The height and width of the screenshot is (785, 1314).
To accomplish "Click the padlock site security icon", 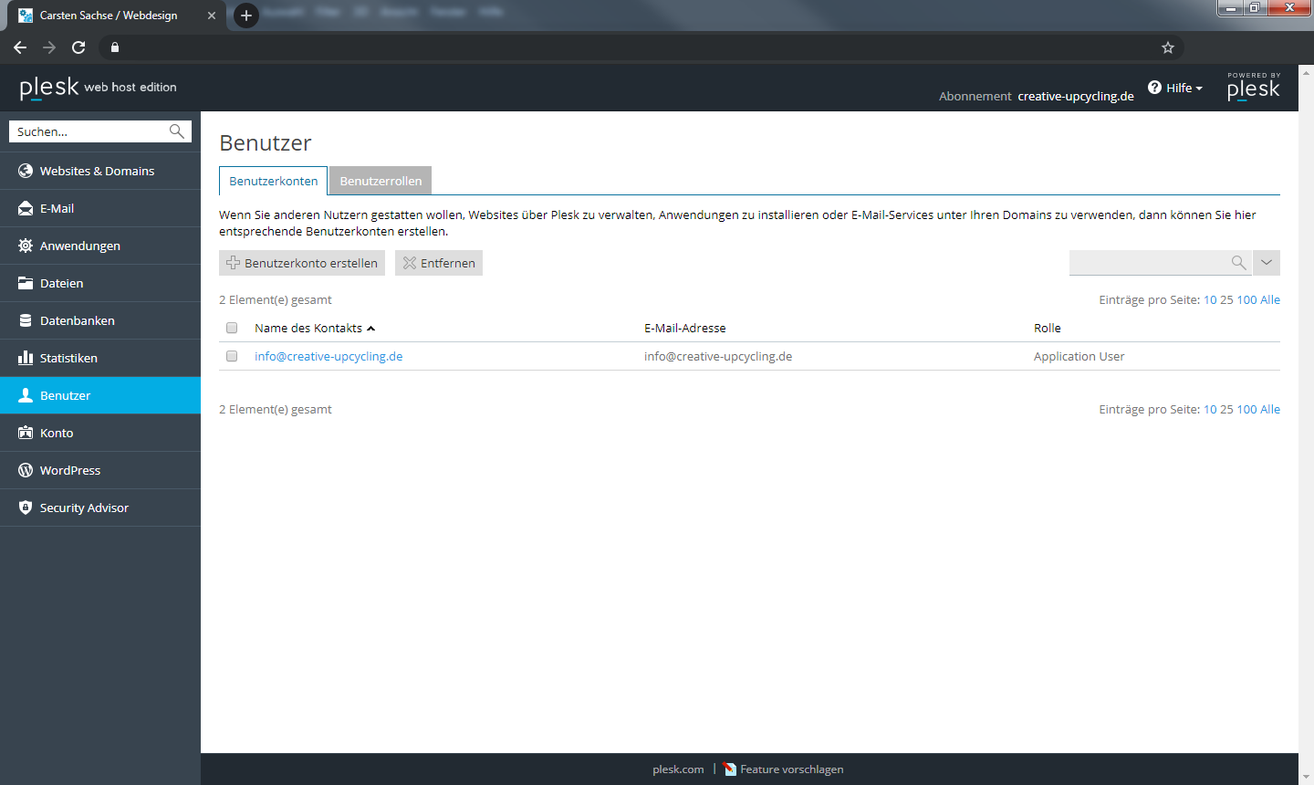I will [115, 47].
